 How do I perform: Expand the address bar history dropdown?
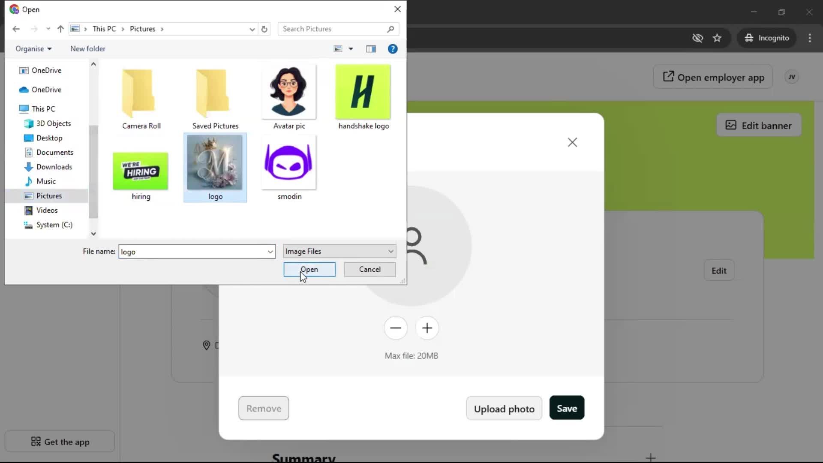point(252,29)
